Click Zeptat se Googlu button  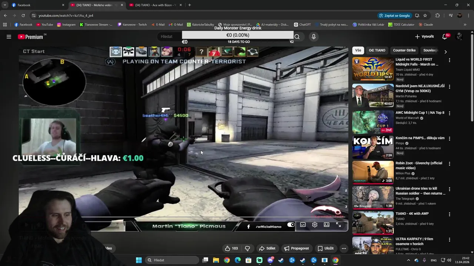394,16
